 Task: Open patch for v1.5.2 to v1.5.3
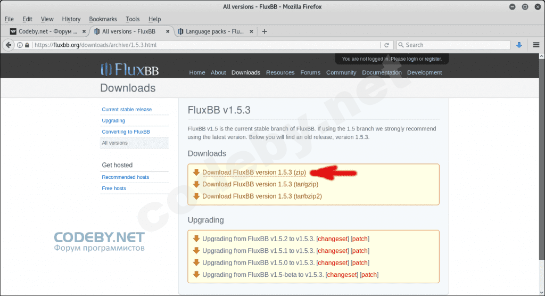tap(360, 239)
